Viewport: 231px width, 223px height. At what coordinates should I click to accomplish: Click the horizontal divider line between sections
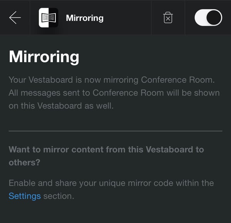tap(115, 131)
